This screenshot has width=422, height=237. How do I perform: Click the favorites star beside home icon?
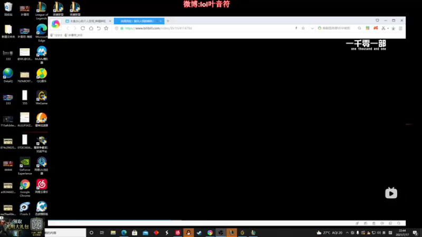pos(107,28)
